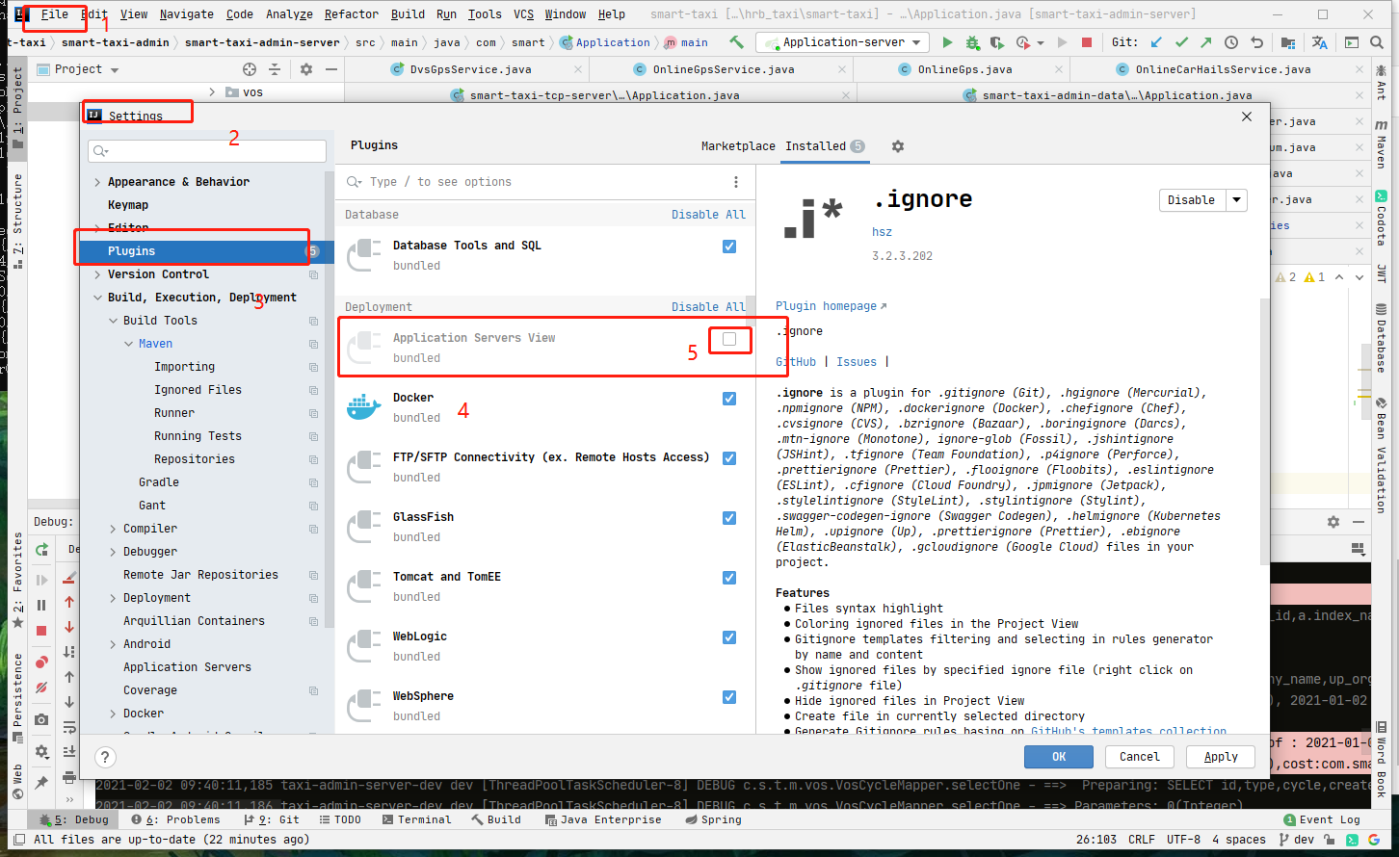
Task: Toggle the WebSphere plugin checkbox
Action: click(x=729, y=697)
